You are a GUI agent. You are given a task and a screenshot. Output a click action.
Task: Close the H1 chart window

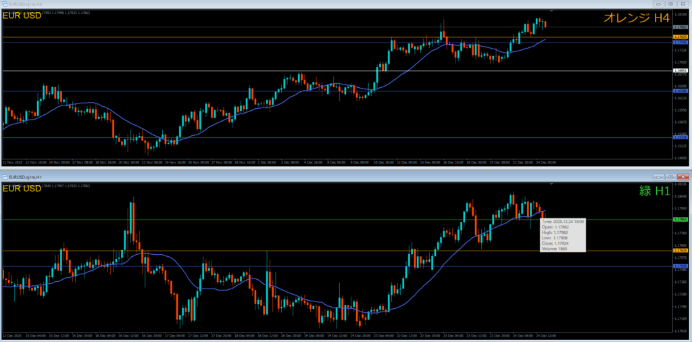pos(683,176)
